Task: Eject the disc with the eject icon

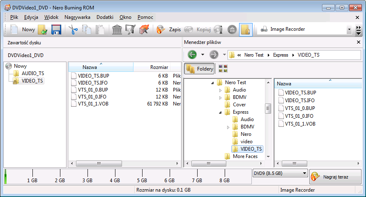Action: [232, 30]
